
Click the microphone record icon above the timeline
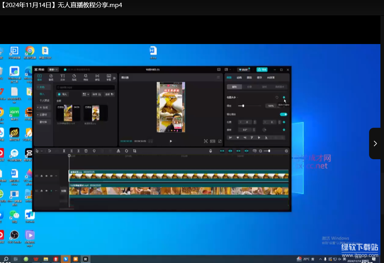coord(210,151)
